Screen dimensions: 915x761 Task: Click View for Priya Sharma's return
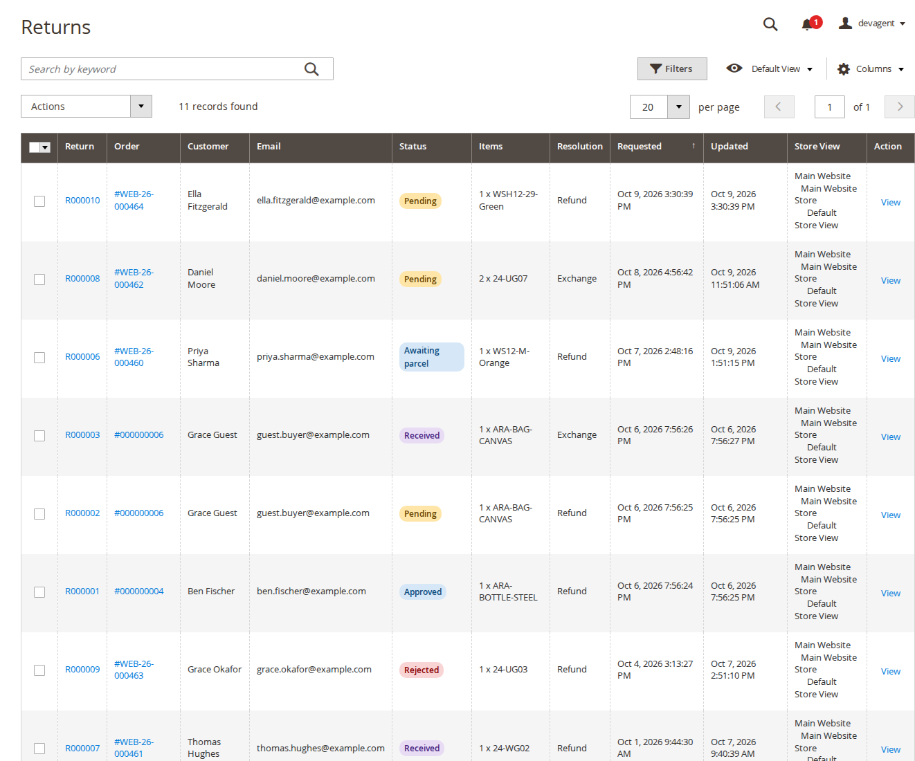coord(890,358)
